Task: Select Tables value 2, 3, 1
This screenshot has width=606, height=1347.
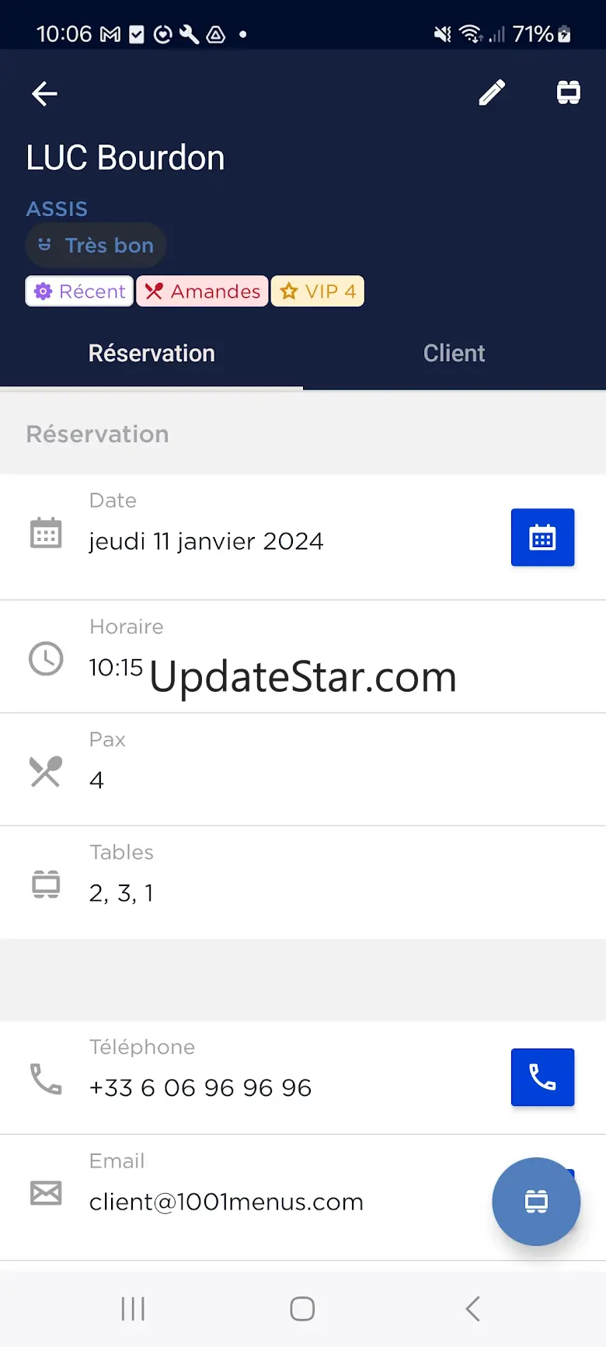Action: [121, 893]
